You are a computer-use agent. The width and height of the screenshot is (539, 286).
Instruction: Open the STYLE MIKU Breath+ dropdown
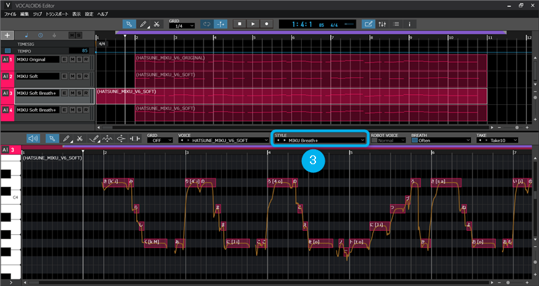[320, 141]
